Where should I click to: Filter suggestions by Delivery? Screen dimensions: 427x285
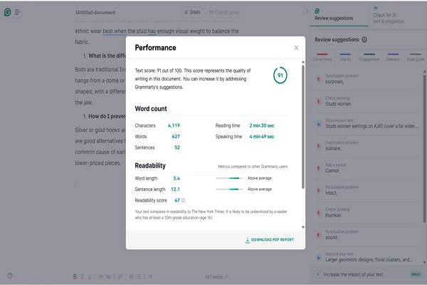pyautogui.click(x=393, y=57)
